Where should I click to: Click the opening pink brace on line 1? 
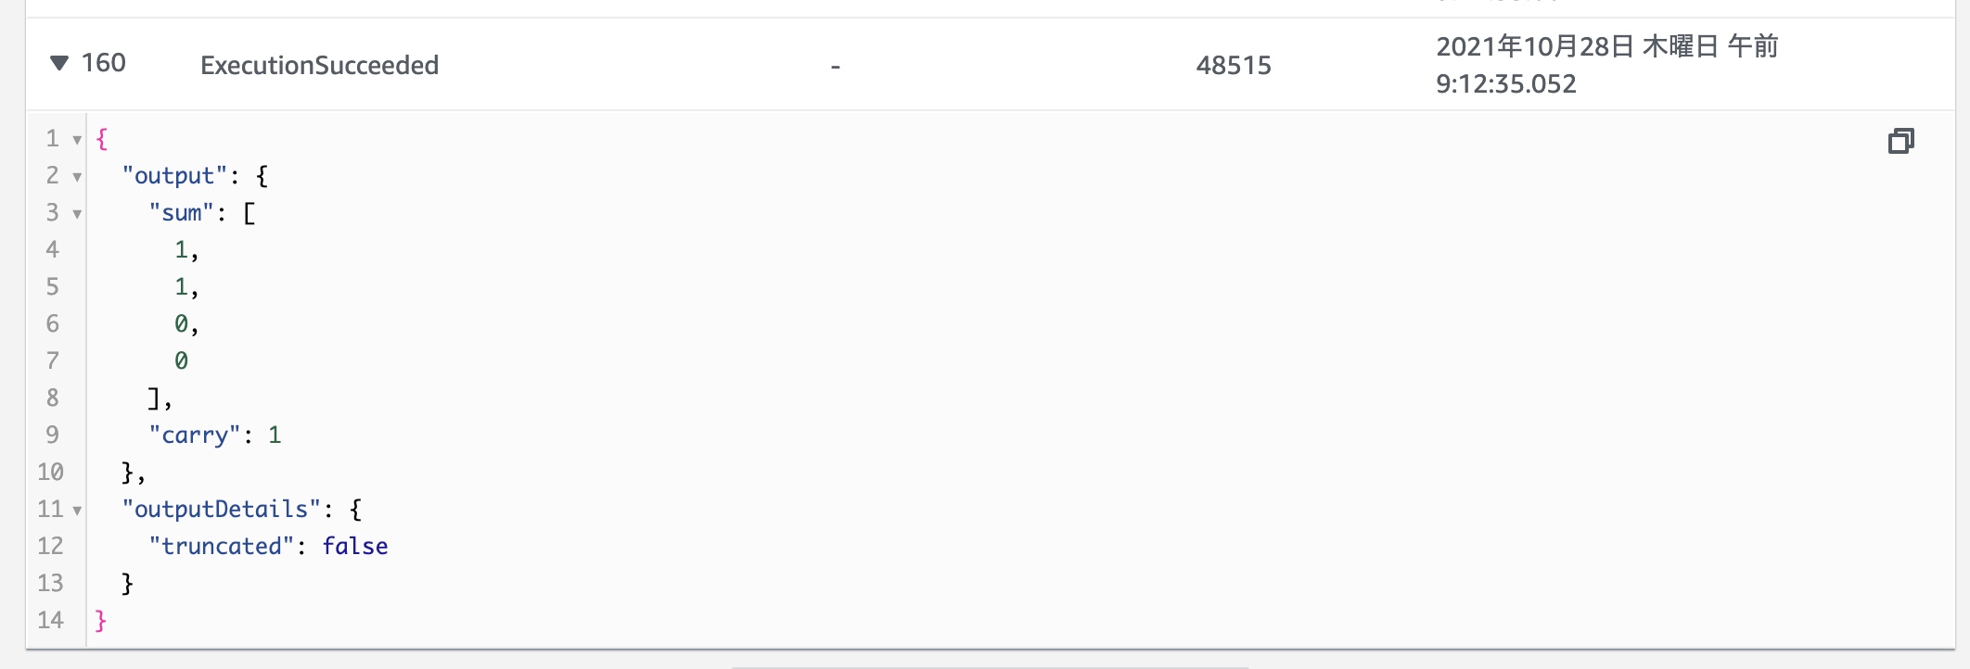pos(102,139)
